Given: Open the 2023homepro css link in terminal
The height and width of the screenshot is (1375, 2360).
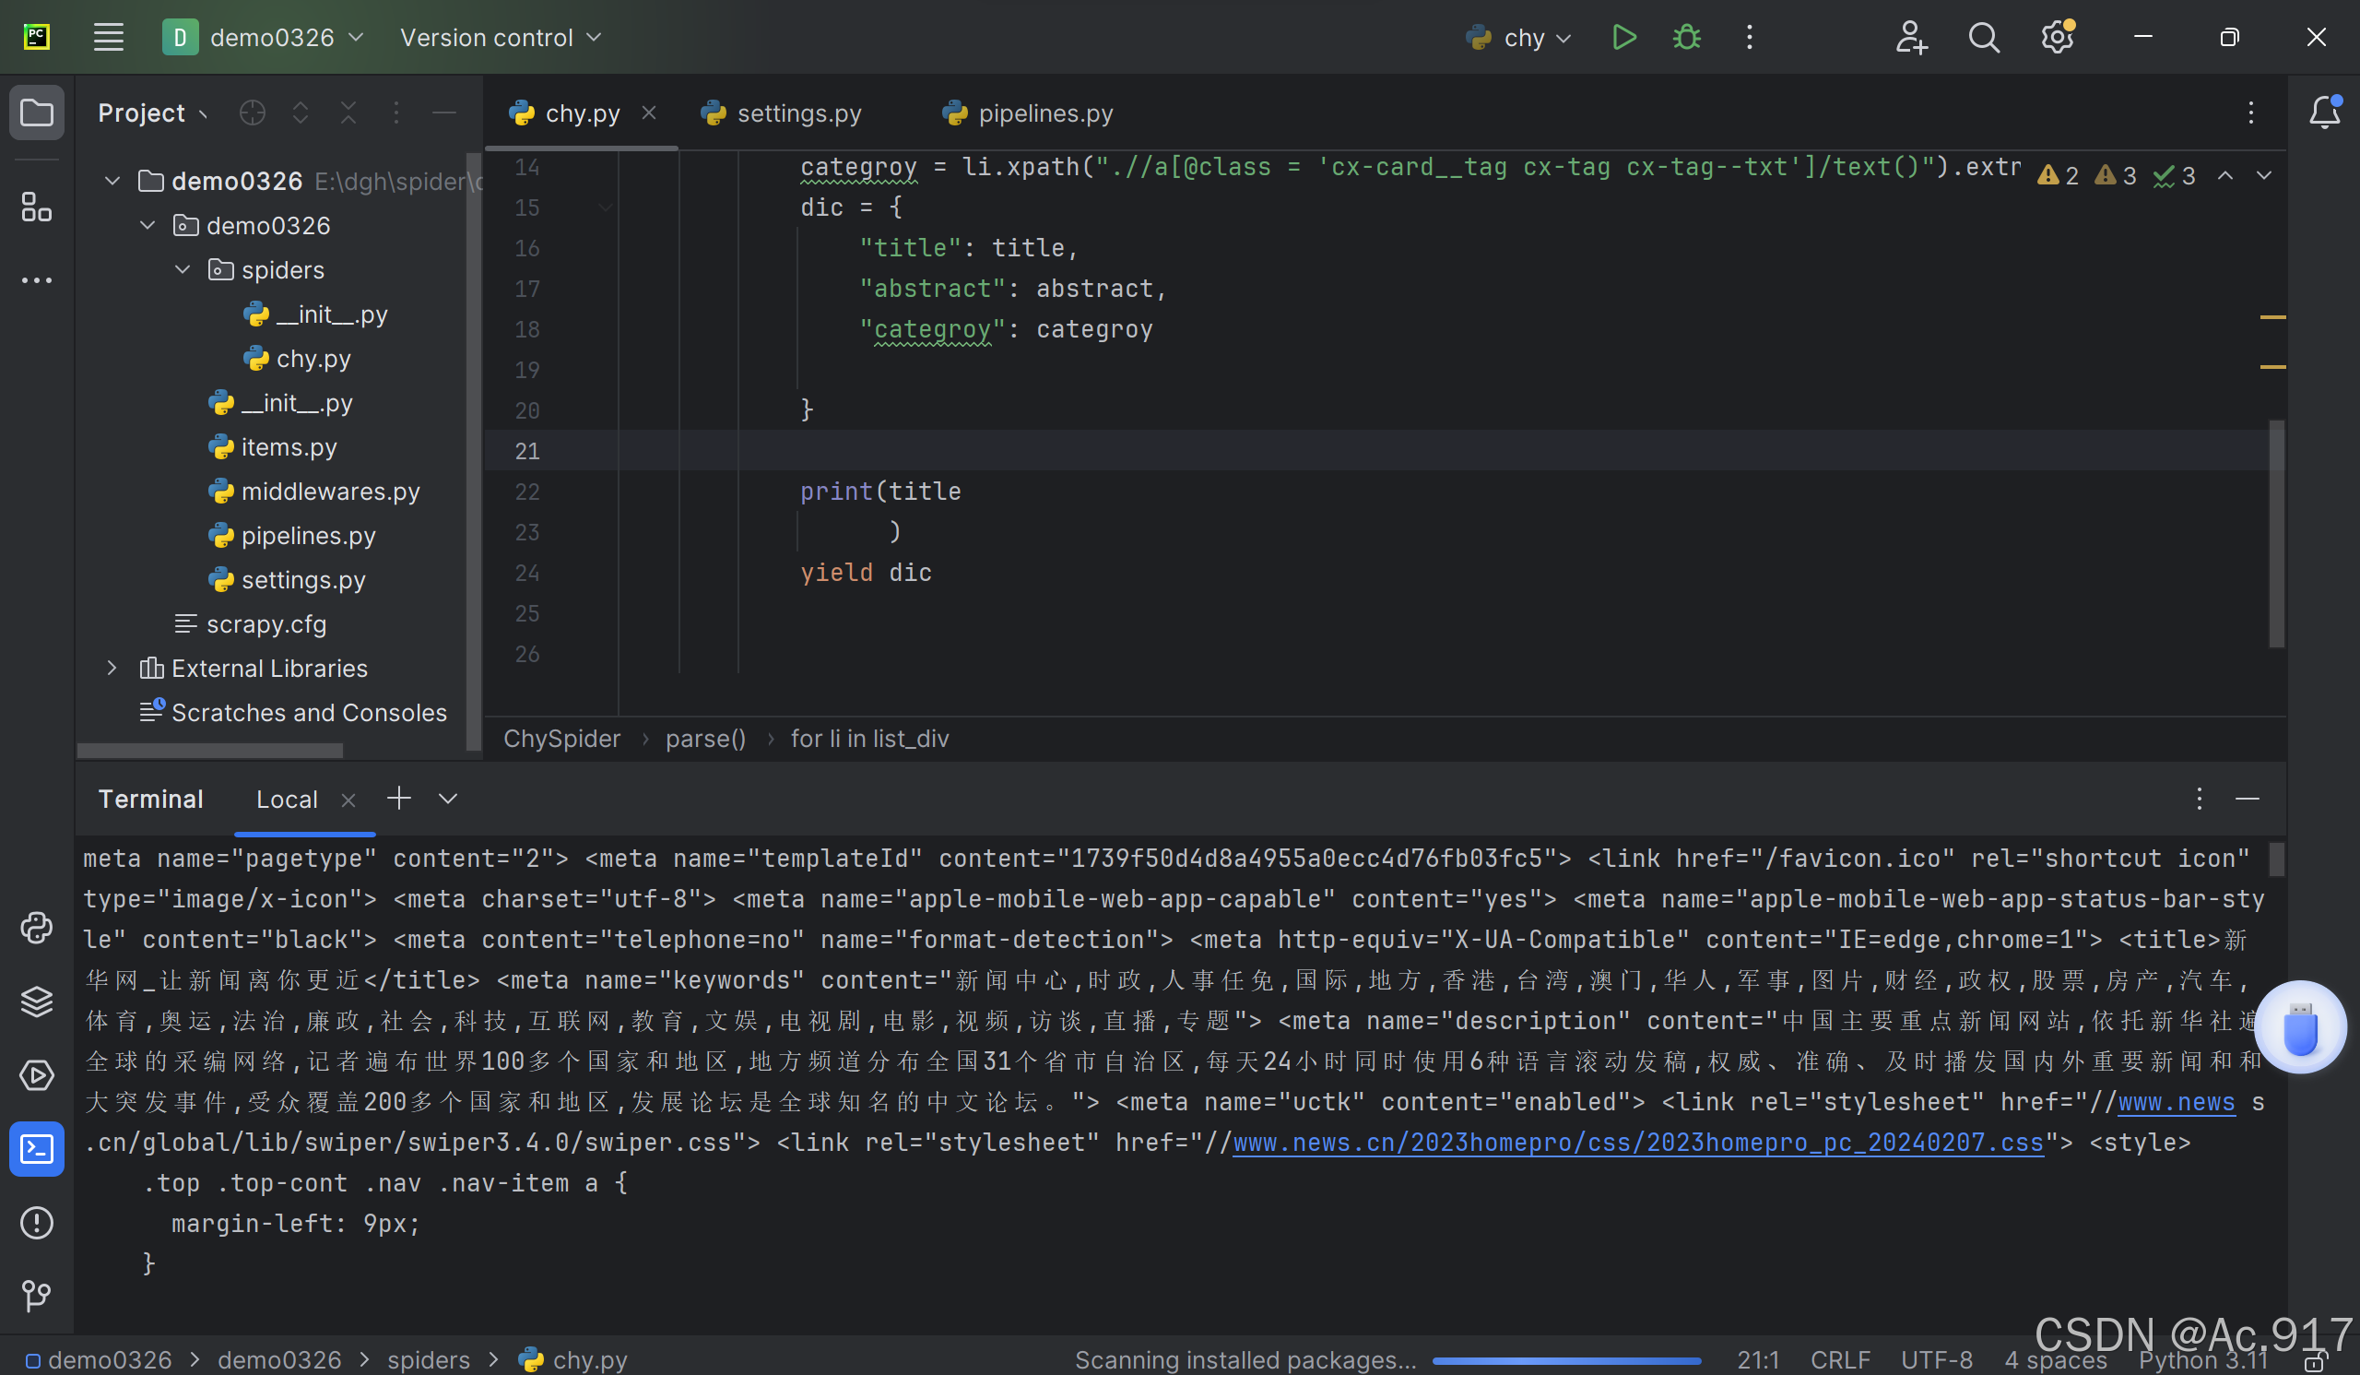Looking at the screenshot, I should [x=1637, y=1143].
